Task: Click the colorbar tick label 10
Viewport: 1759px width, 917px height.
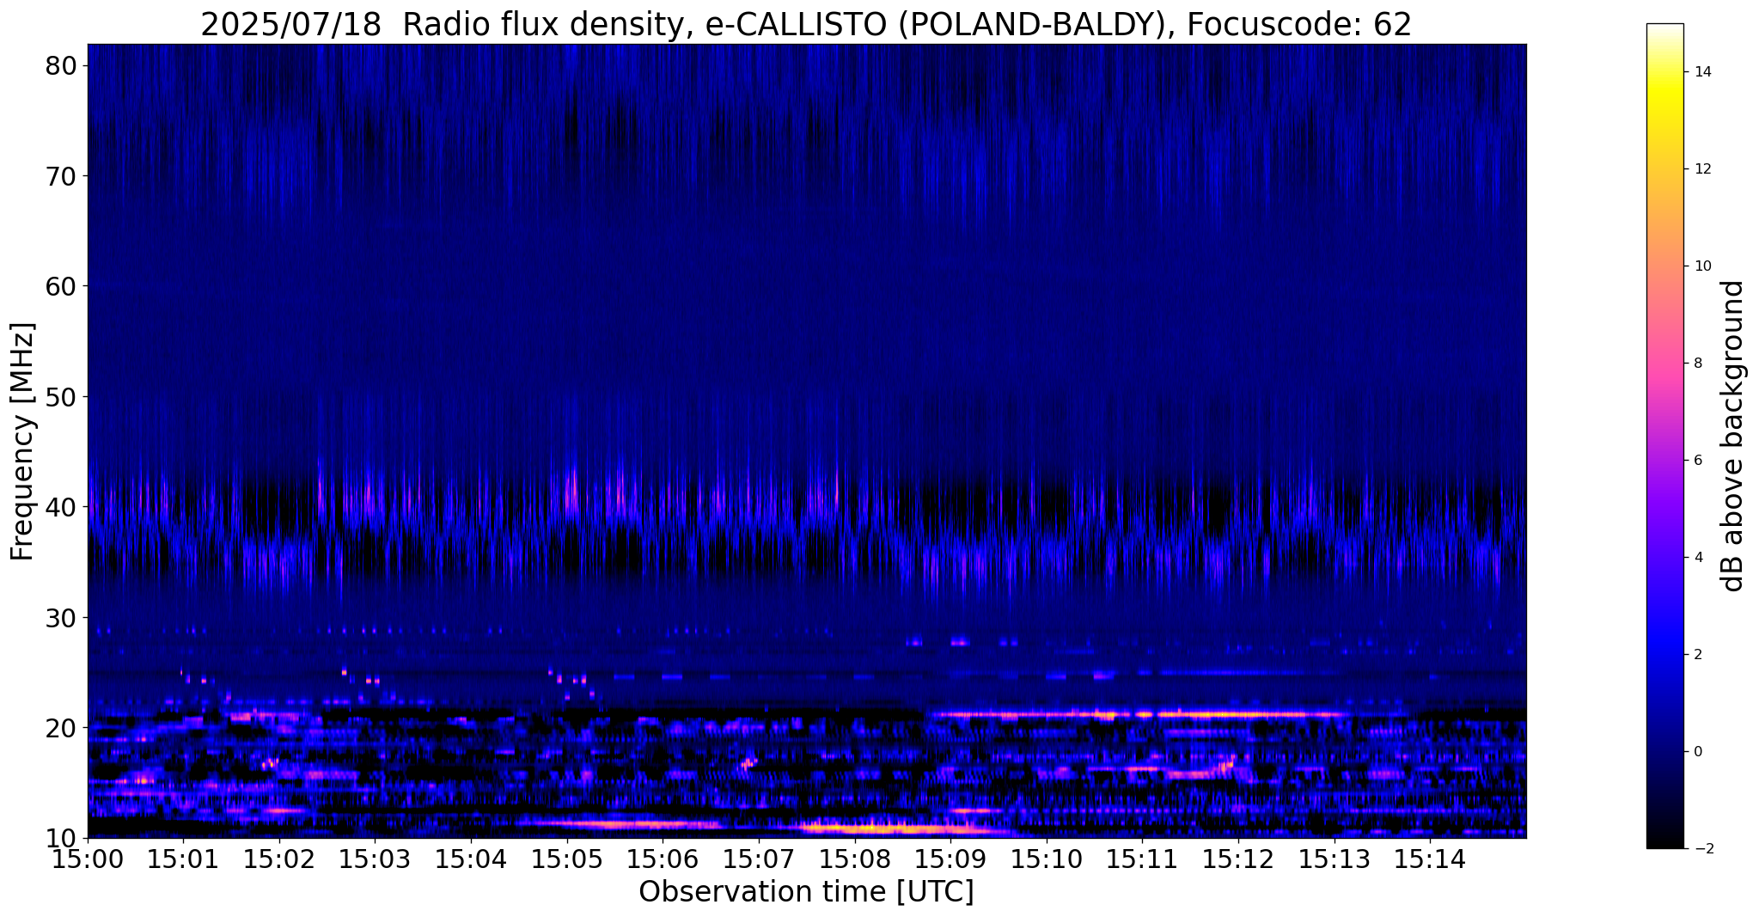Action: coord(1702,266)
